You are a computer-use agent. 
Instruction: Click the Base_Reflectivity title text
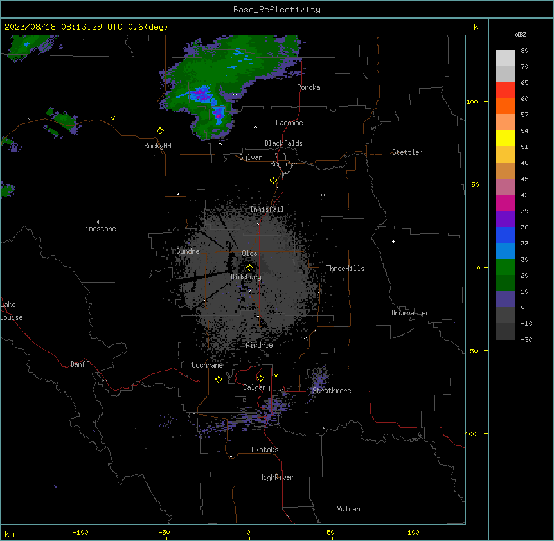[x=277, y=10]
